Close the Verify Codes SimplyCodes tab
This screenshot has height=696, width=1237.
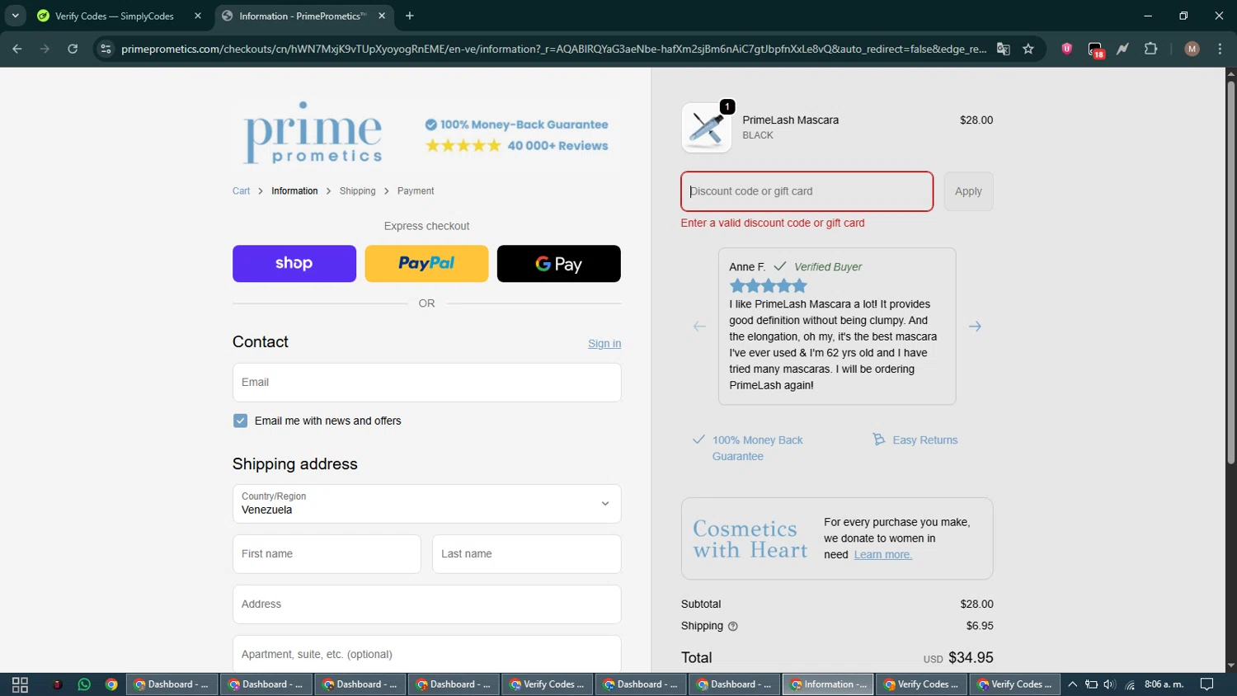click(x=198, y=16)
